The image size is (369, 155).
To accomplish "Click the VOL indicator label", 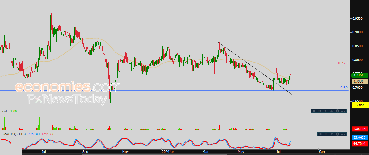I will pyautogui.click(x=4, y=111).
